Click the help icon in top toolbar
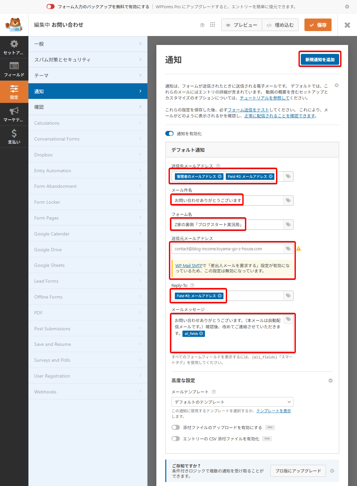The image size is (357, 486). click(x=202, y=25)
